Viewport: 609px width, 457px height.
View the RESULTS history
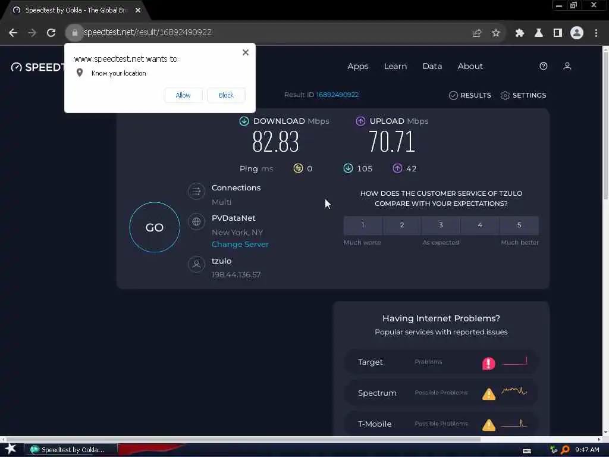(x=470, y=95)
